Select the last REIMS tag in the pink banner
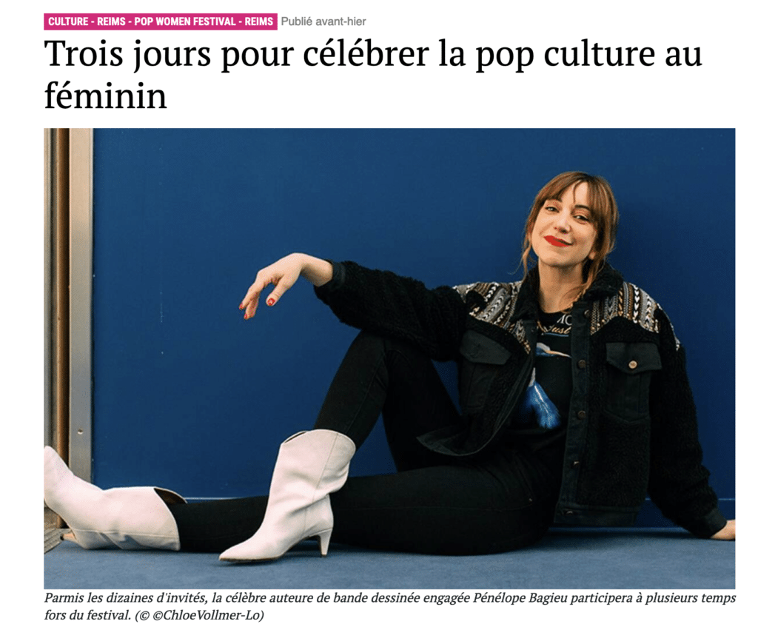 tap(258, 21)
